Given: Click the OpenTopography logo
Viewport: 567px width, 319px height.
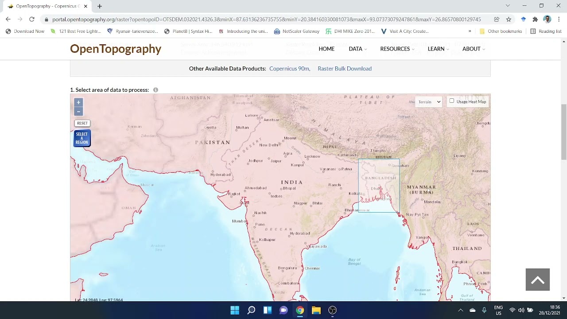Looking at the screenshot, I should click(116, 49).
